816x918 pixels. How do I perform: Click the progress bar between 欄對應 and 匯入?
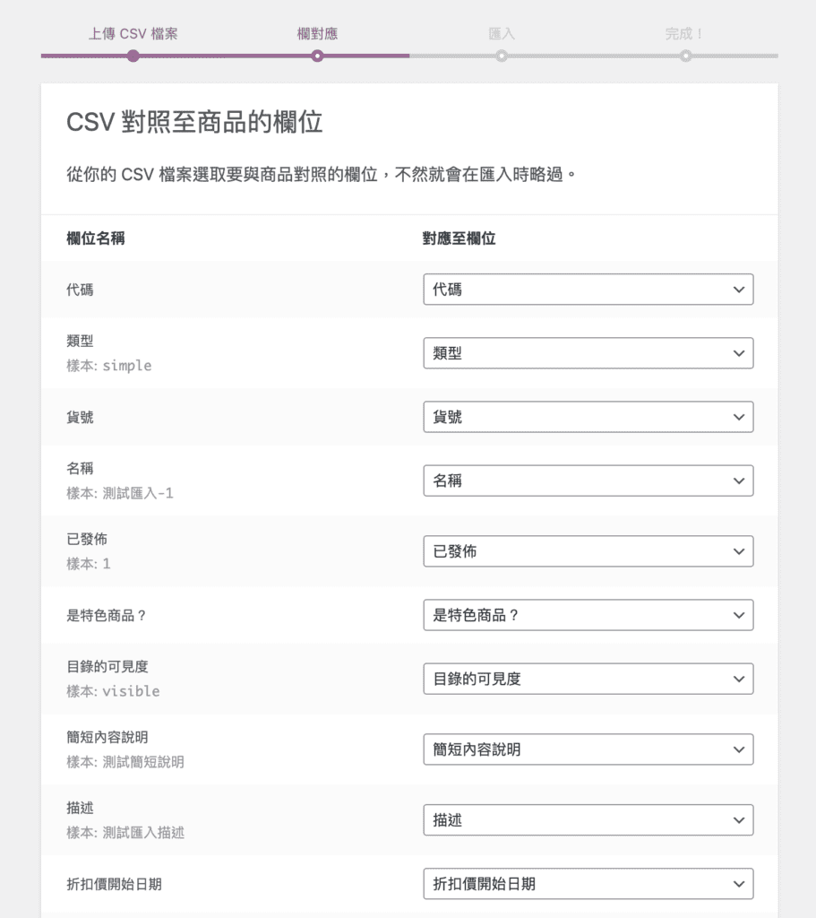click(x=409, y=56)
